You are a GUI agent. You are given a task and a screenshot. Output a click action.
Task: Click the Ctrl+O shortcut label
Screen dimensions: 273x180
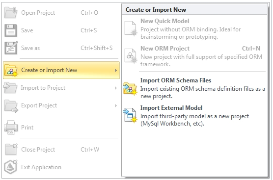89,13
